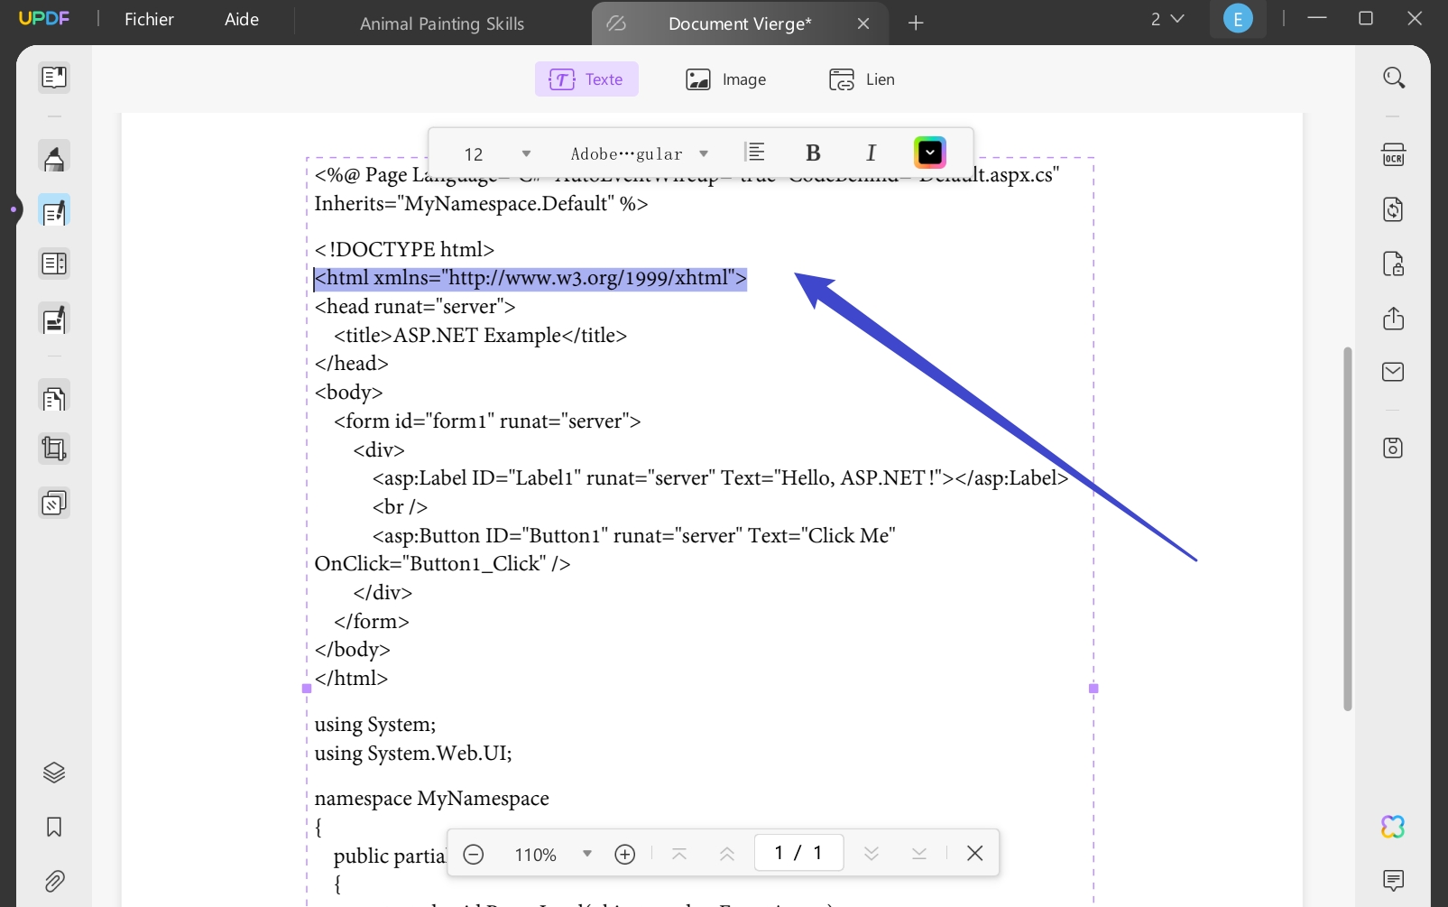This screenshot has width=1448, height=907.
Task: Toggle bold formatting
Action: coord(813,153)
